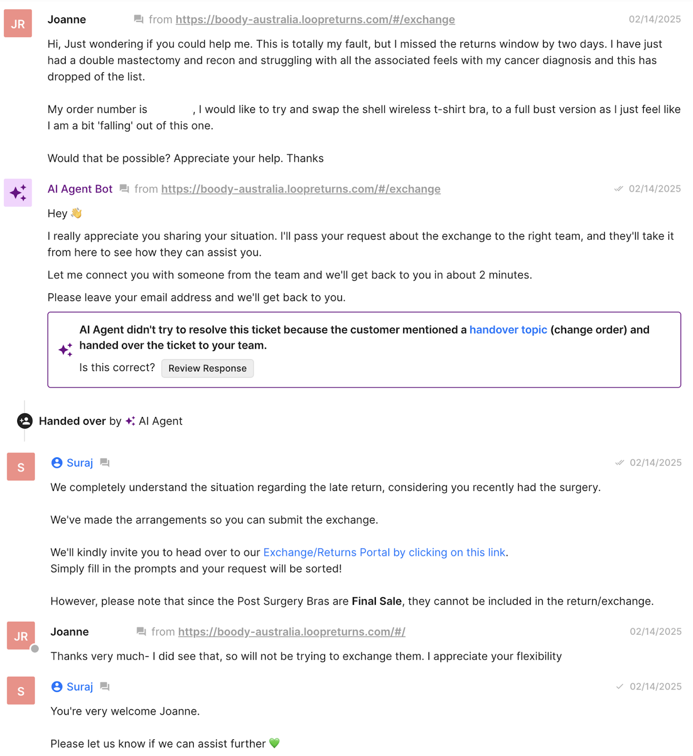Click Joanne's JR avatar at the top
Viewport: 693px width, 756px height.
pos(17,23)
